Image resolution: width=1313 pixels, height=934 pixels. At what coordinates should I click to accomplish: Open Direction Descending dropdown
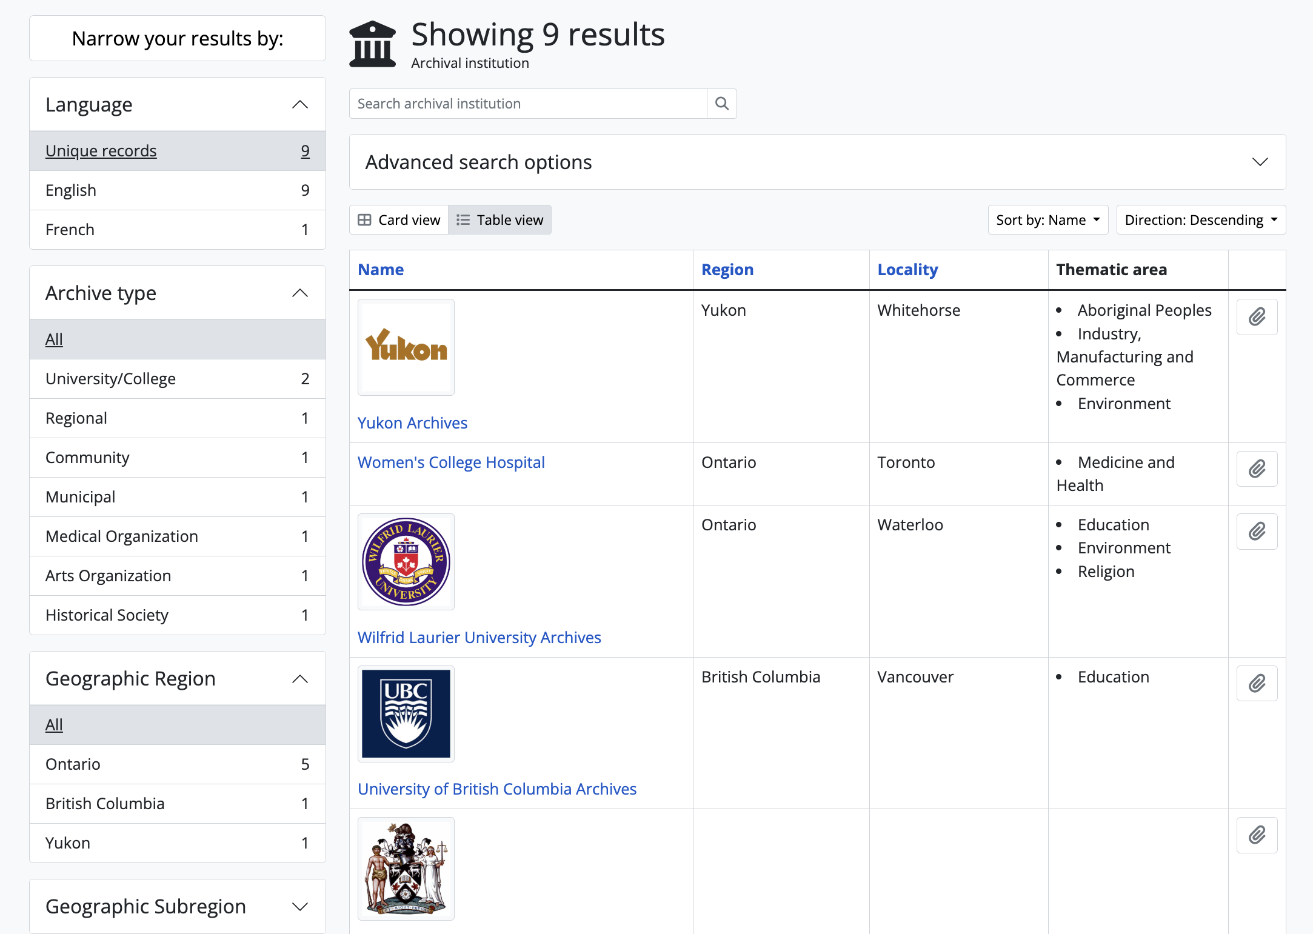(1200, 220)
